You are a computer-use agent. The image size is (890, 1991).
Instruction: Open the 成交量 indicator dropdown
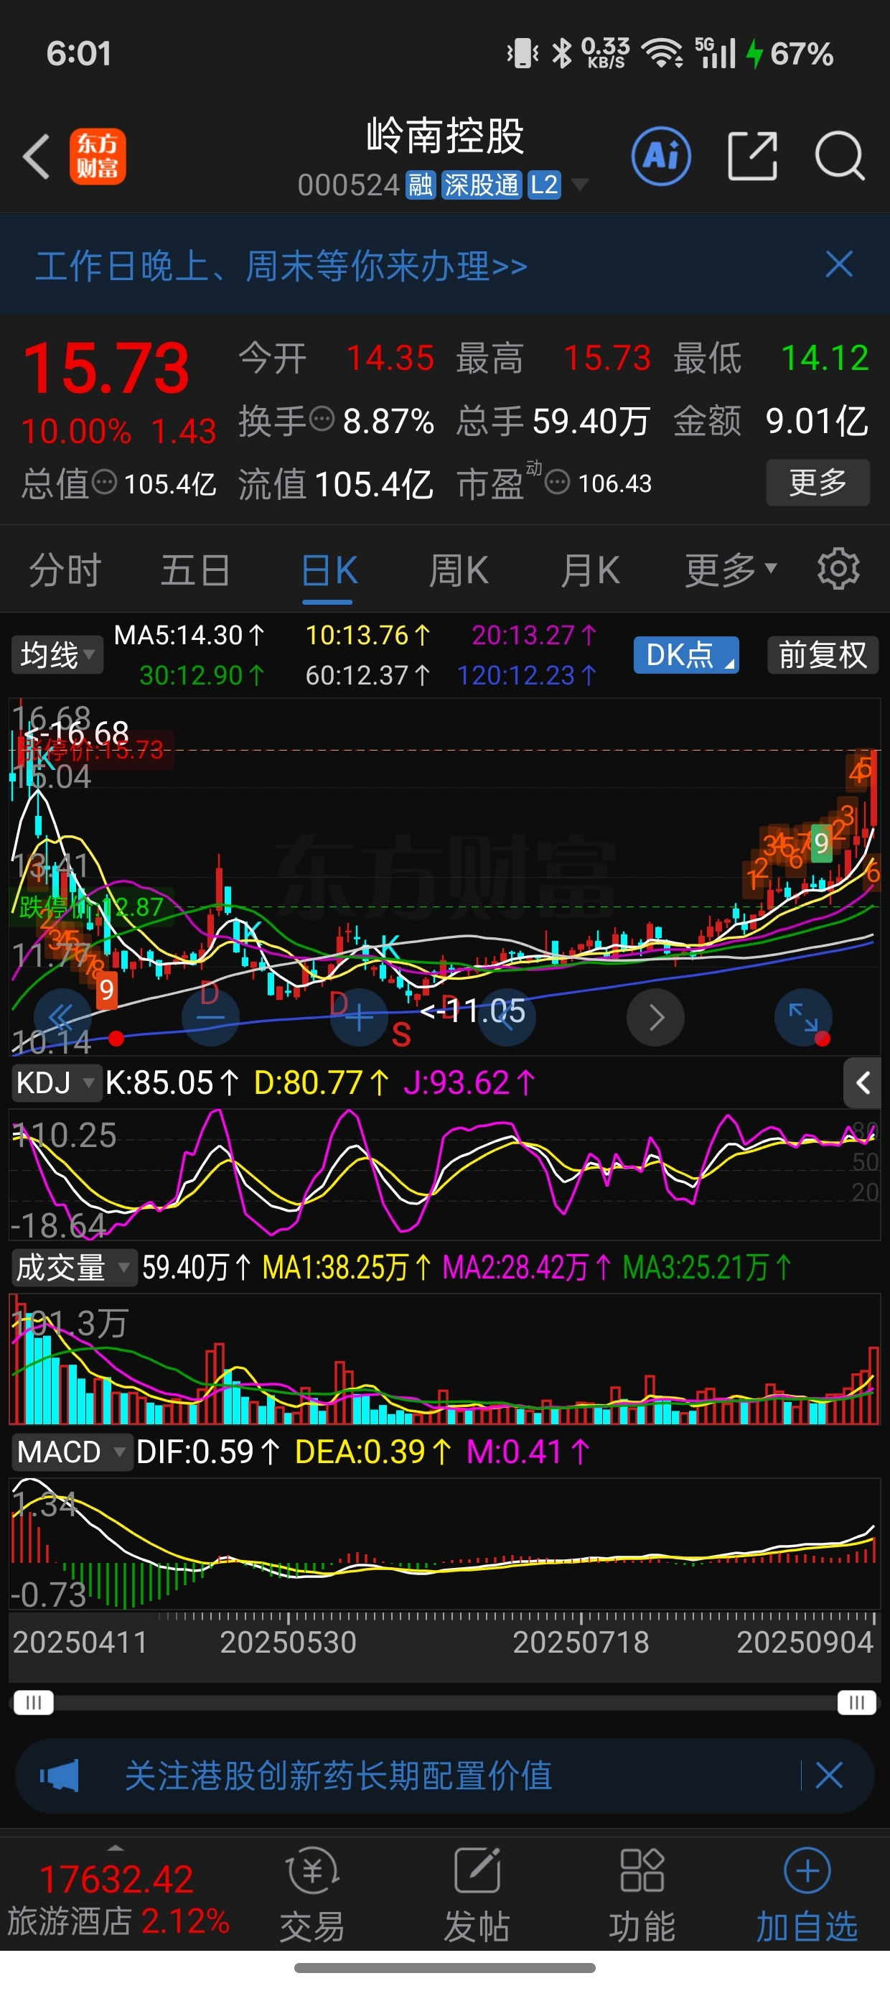pyautogui.click(x=74, y=1268)
